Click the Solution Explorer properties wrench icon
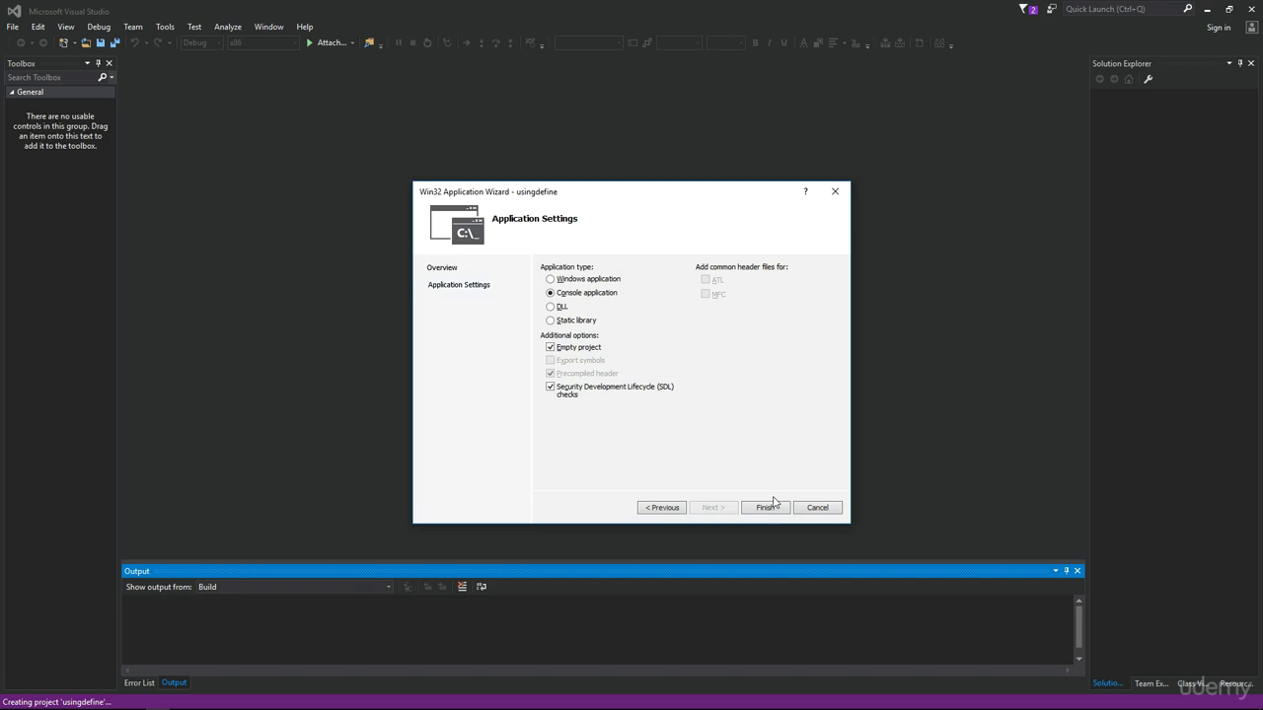The height and width of the screenshot is (710, 1263). pyautogui.click(x=1148, y=79)
